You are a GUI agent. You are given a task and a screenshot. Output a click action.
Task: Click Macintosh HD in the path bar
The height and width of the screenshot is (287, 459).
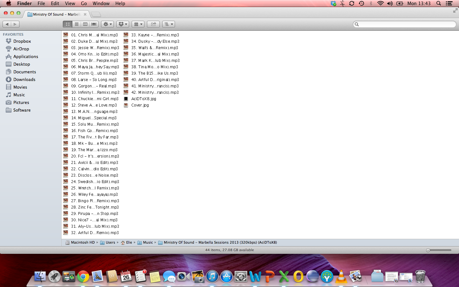[80, 243]
